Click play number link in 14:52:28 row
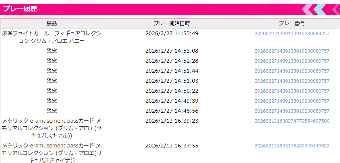 pos(292,61)
